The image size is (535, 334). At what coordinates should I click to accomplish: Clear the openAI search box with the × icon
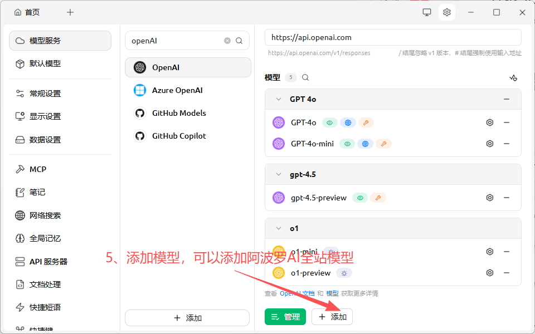point(226,40)
